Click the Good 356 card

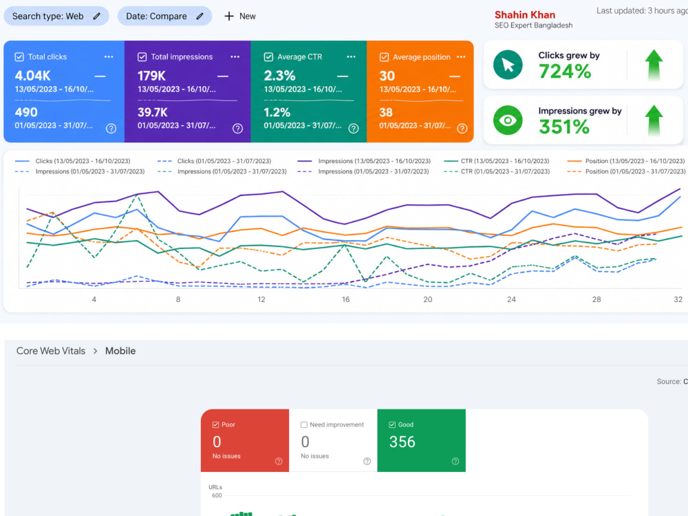(421, 440)
